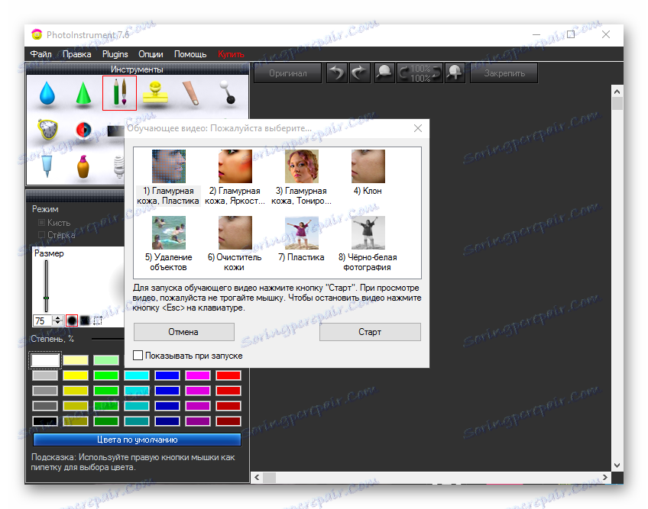Pick the black color swatch
The width and height of the screenshot is (648, 509).
pyautogui.click(x=45, y=421)
